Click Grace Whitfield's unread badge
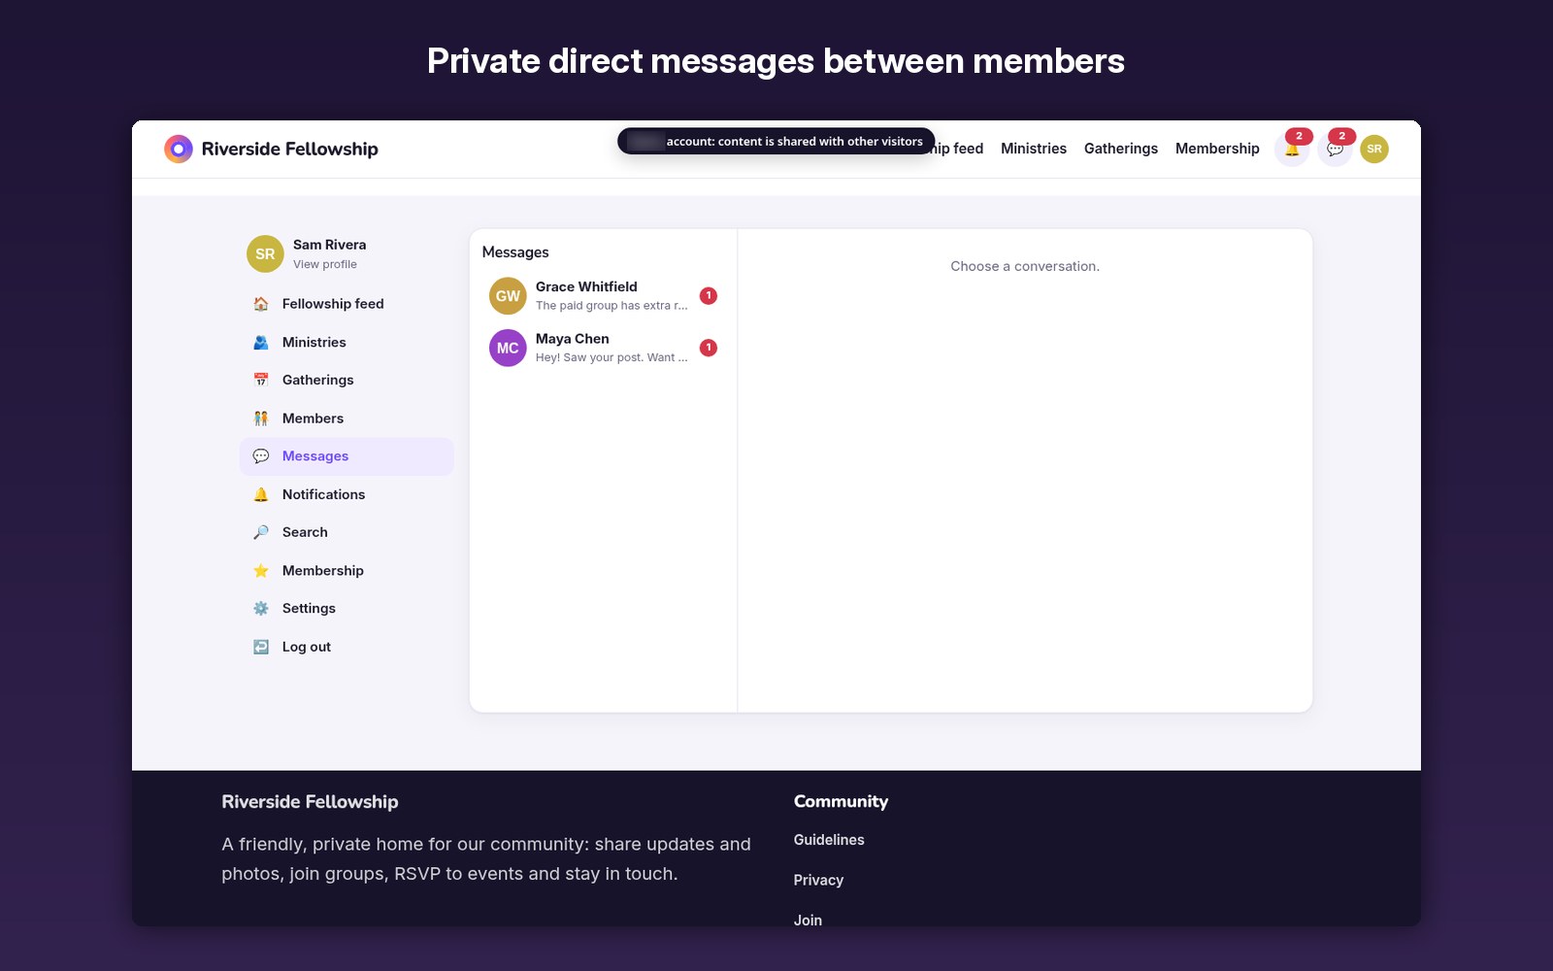Viewport: 1553px width, 971px height. pos(709,296)
